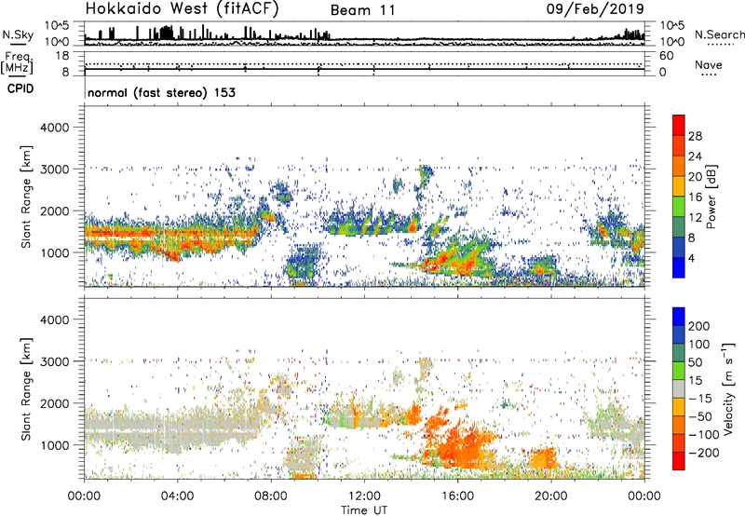745x516 pixels.
Task: Click the 4 tick on Power colorbar
Action: pyautogui.click(x=692, y=258)
